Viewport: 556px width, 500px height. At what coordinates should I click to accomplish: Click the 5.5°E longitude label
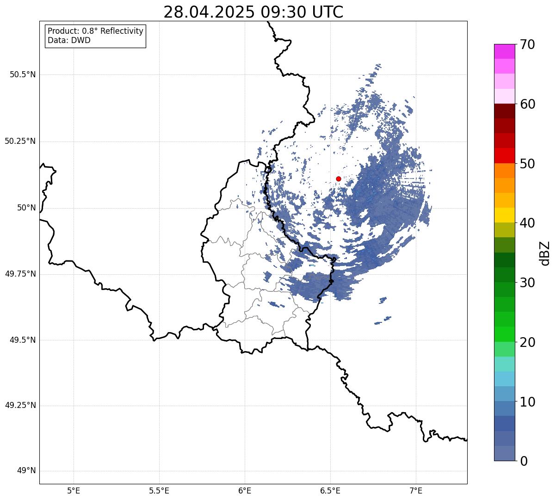click(159, 490)
